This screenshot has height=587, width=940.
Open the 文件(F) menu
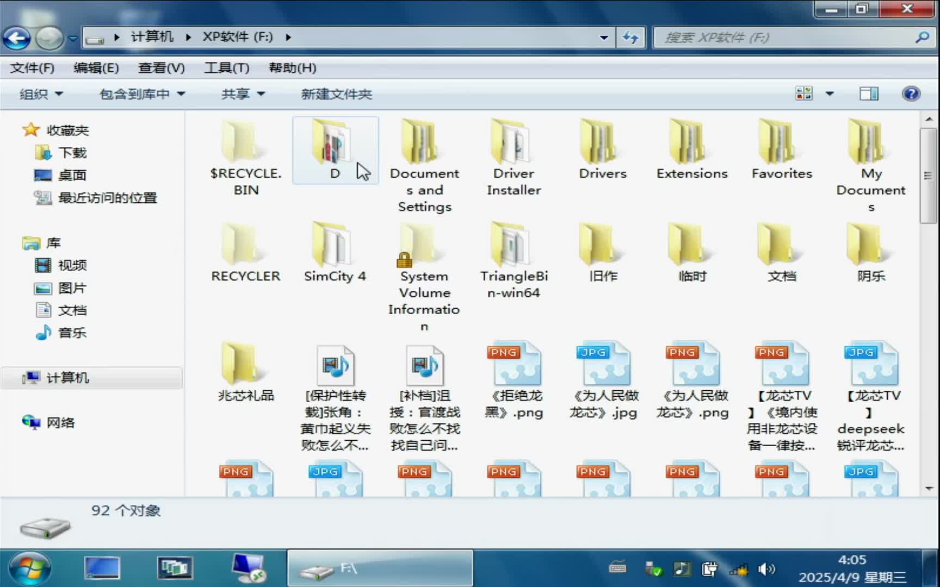coord(31,68)
